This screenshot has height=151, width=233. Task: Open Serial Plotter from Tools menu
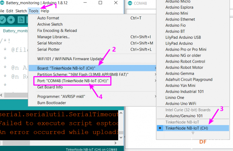click(92, 49)
